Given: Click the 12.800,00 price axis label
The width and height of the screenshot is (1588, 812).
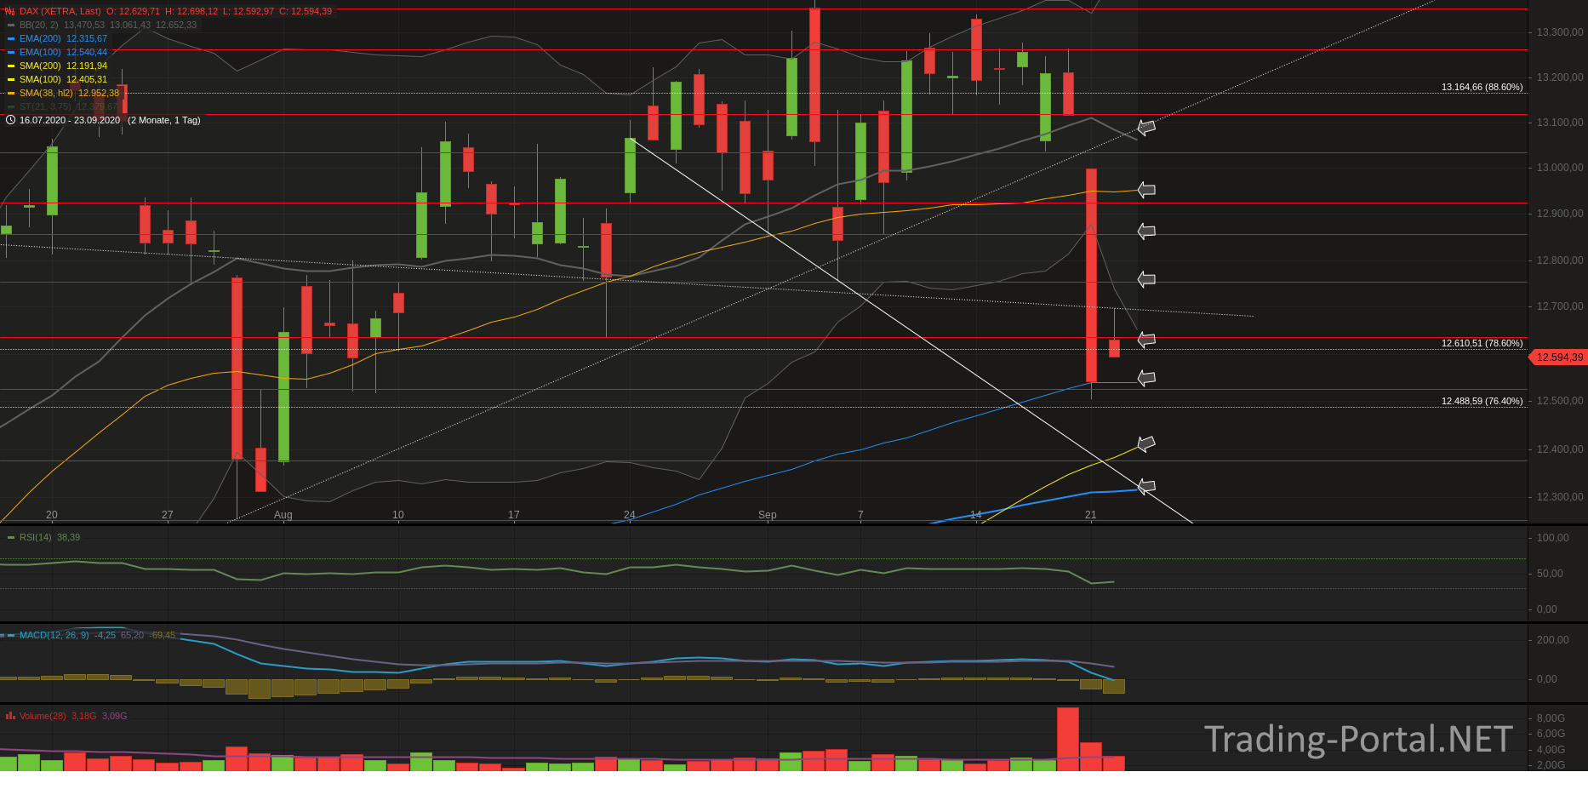Looking at the screenshot, I should click(x=1560, y=260).
